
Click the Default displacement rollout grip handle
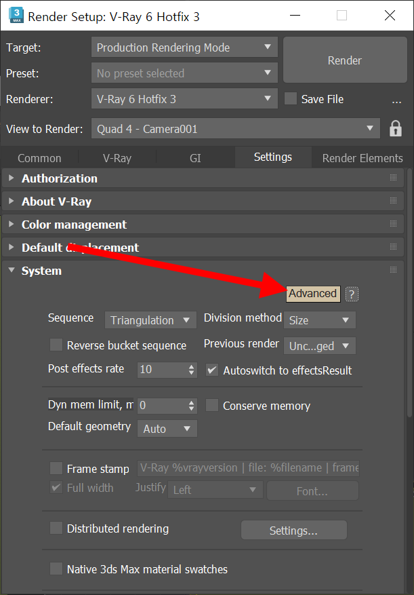coord(393,247)
